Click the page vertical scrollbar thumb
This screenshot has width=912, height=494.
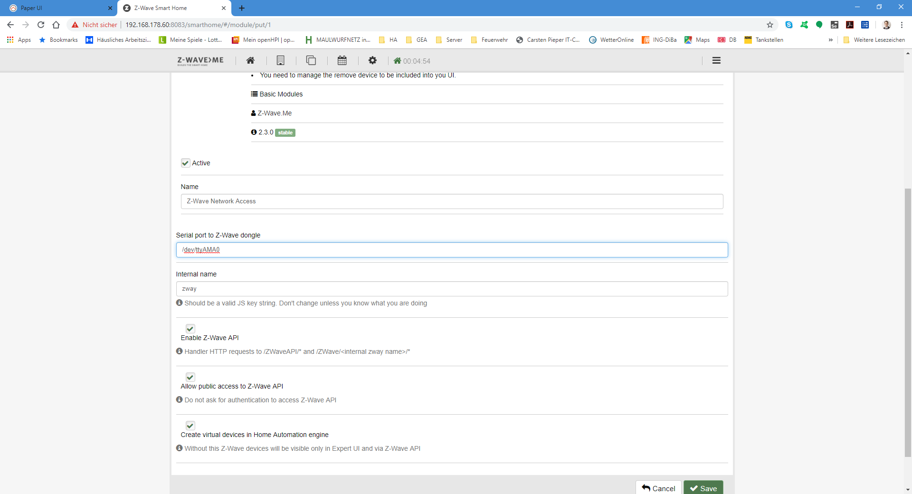click(908, 323)
